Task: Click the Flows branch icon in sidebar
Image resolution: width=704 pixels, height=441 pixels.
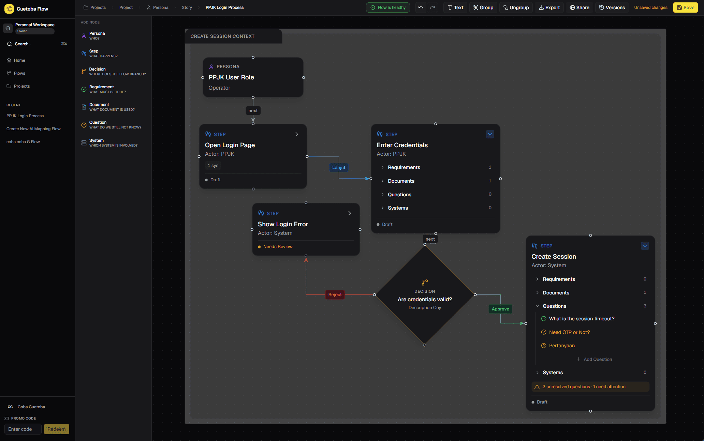Action: 9,73
